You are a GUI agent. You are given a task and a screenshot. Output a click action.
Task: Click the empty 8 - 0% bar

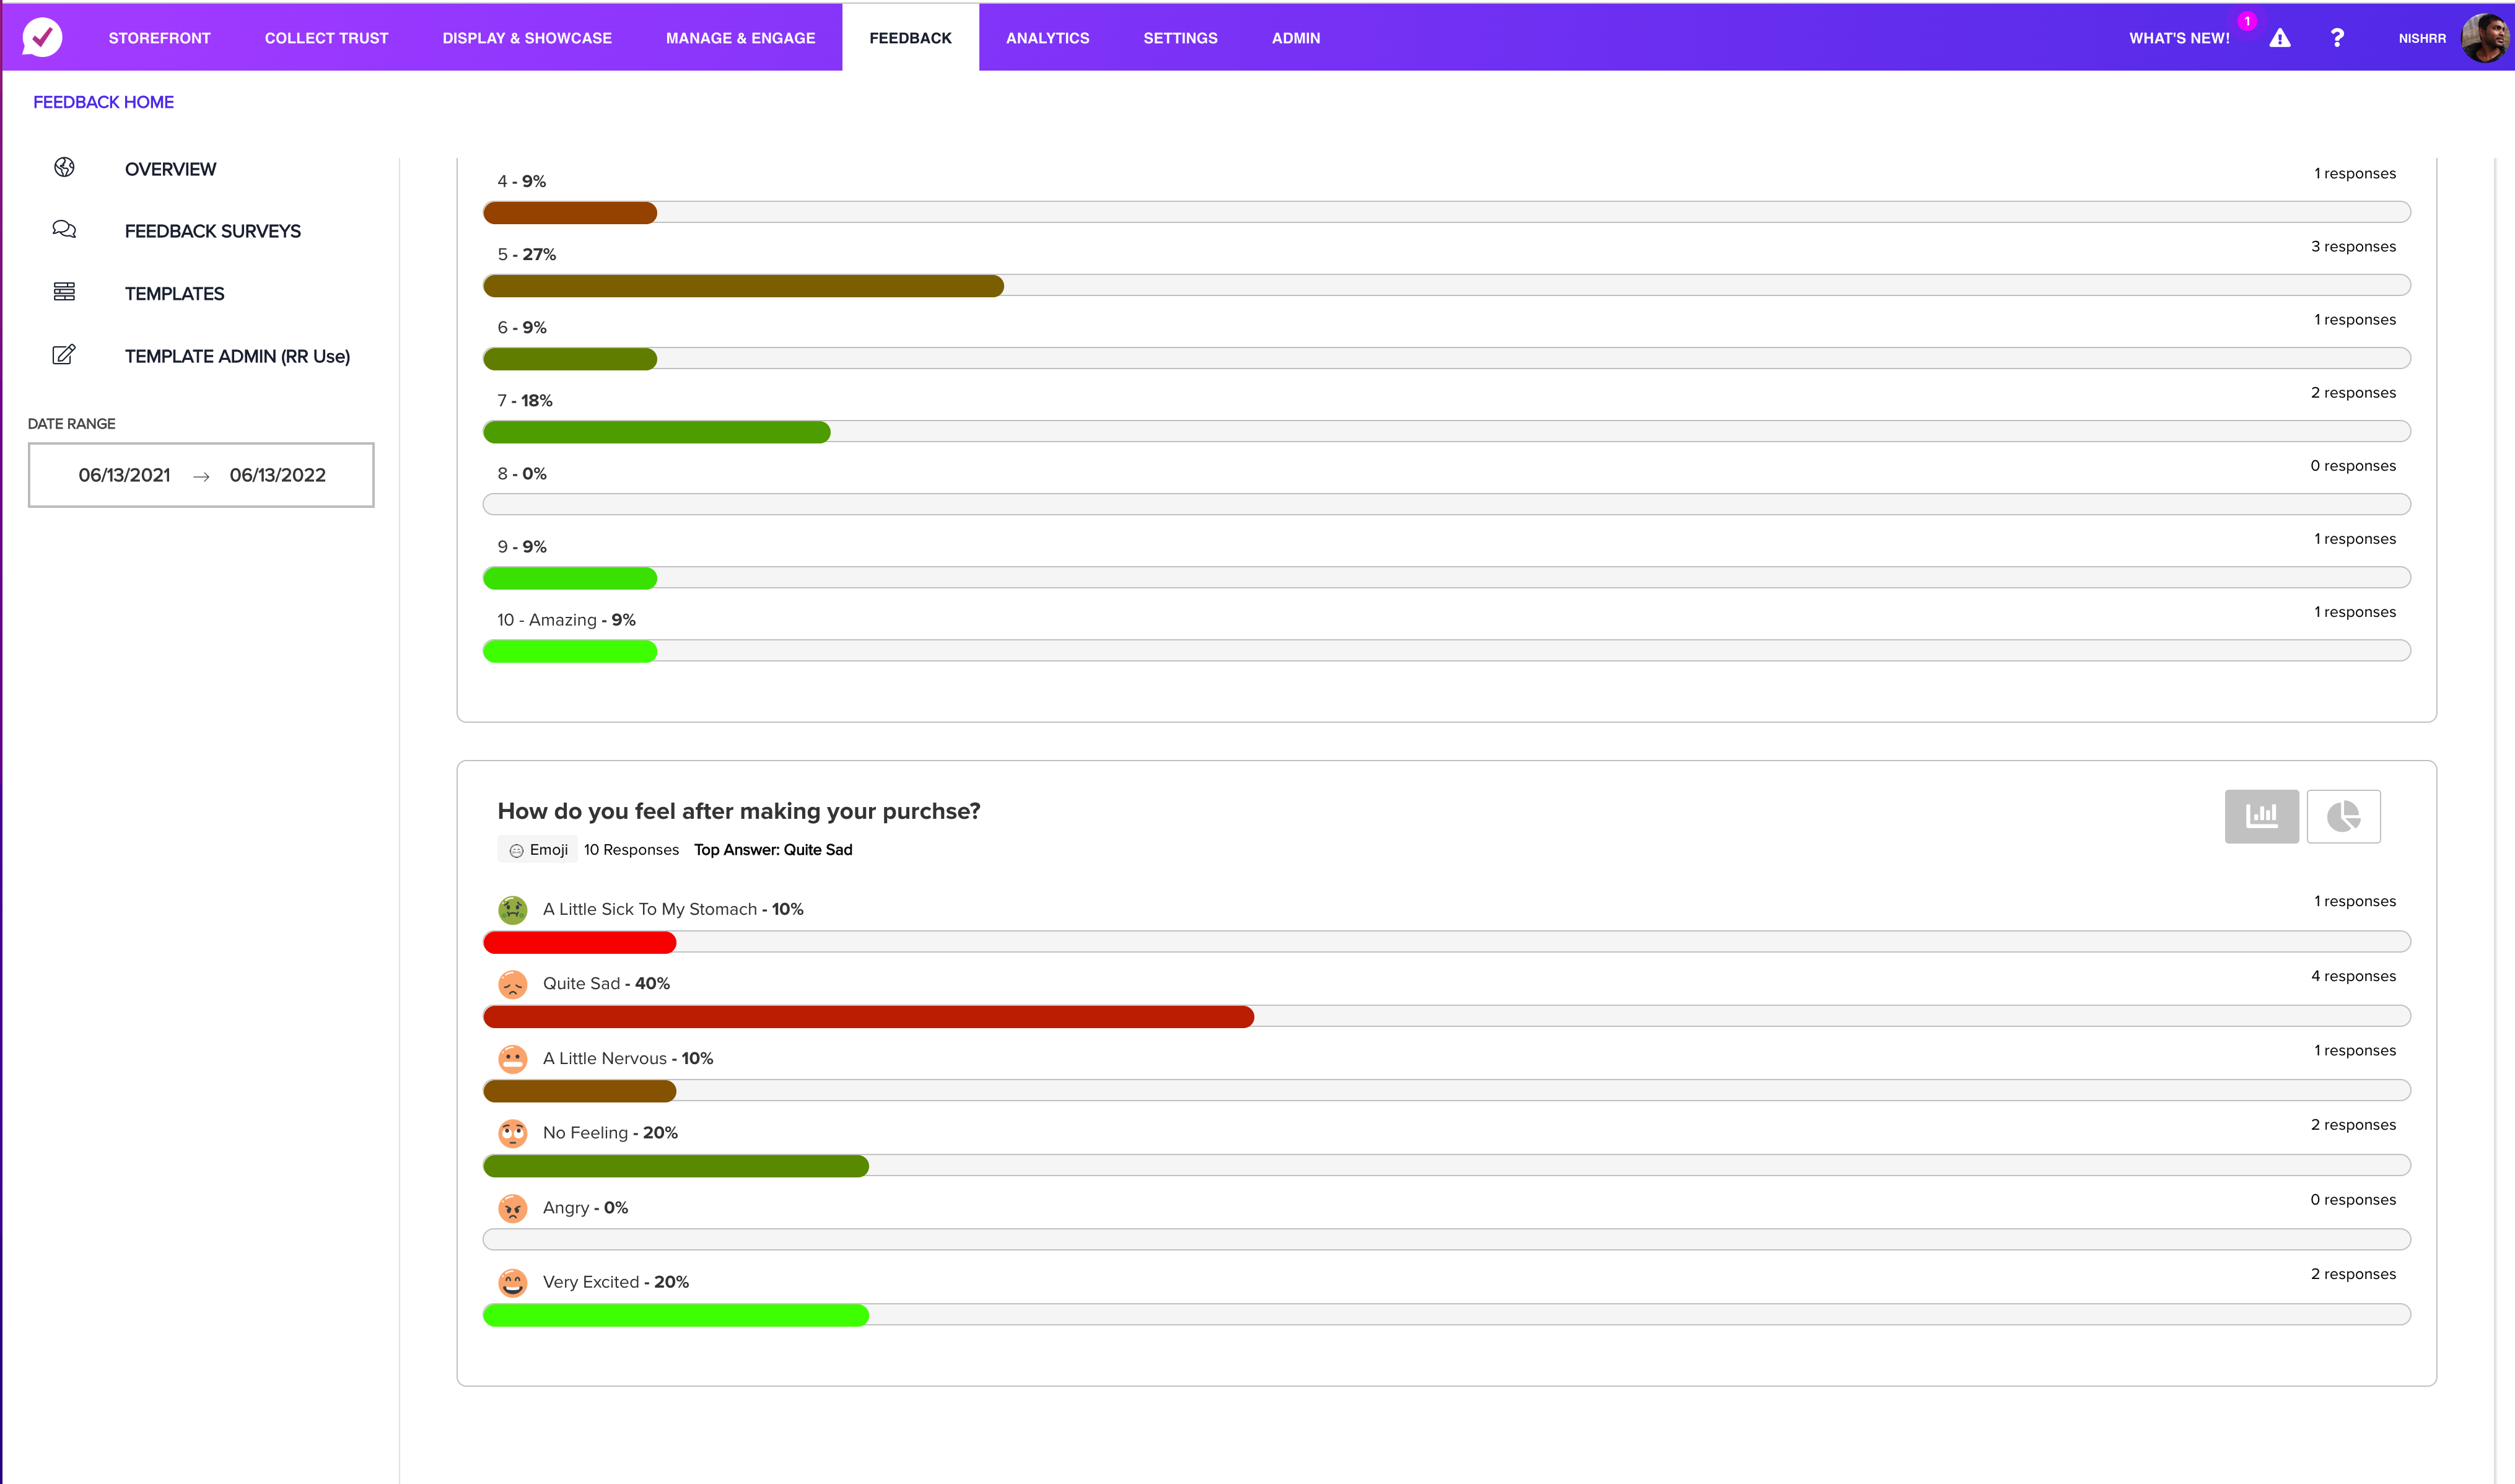1446,504
